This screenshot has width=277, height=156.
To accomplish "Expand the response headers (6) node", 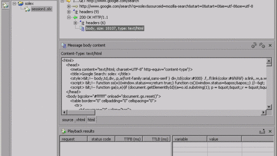I will click(75, 23).
